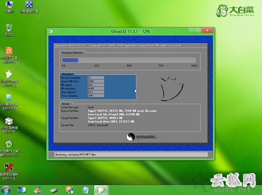Open the load more plugins desktop icon
The width and height of the screenshot is (262, 195).
tap(29, 6)
